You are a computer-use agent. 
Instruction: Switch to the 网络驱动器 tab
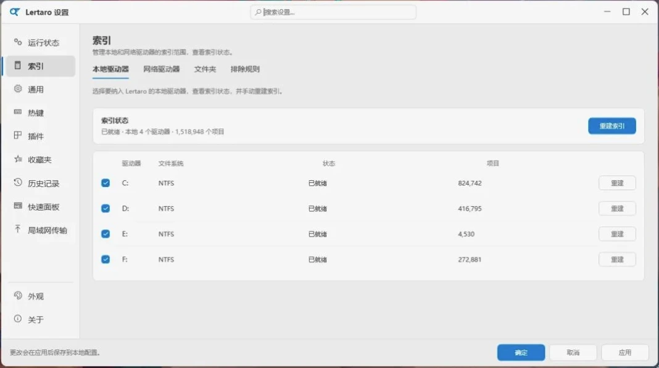pos(162,69)
